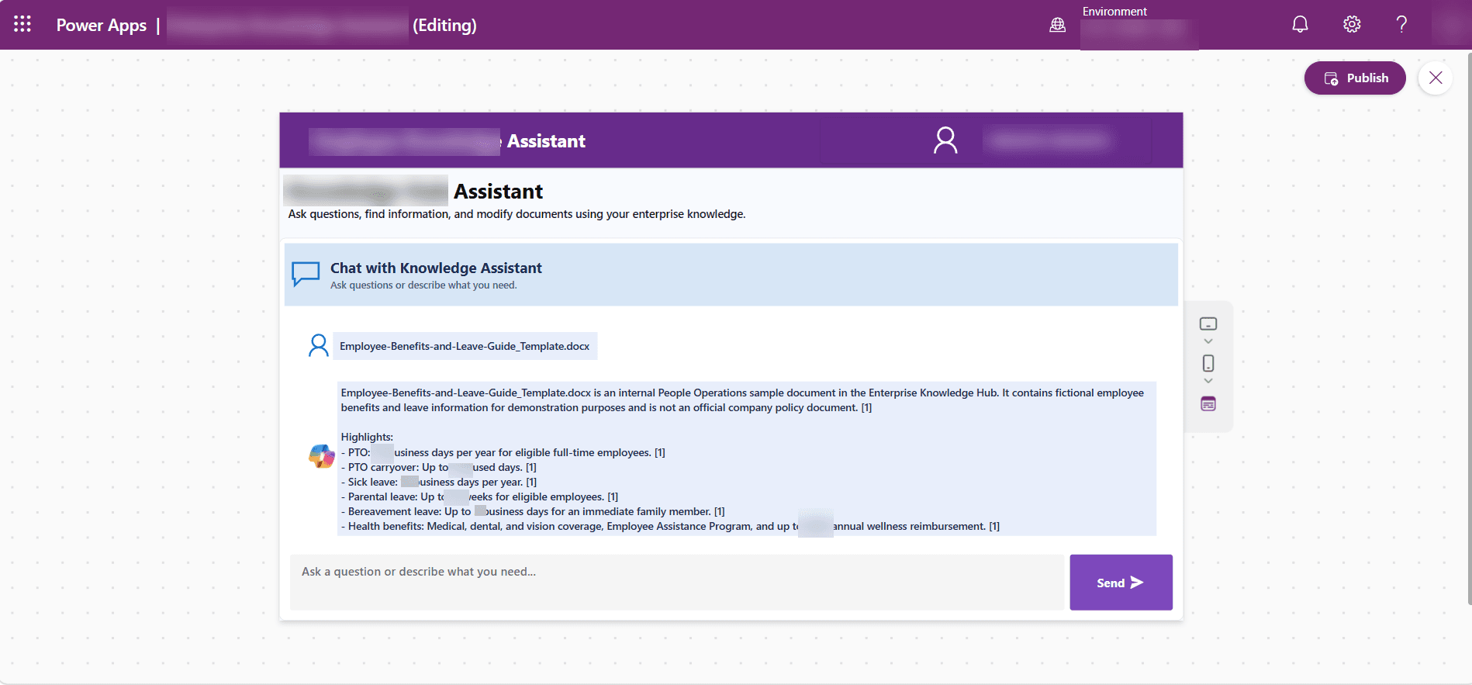Image resolution: width=1472 pixels, height=685 pixels.
Task: Click the '(Editing)' status text
Action: [444, 25]
